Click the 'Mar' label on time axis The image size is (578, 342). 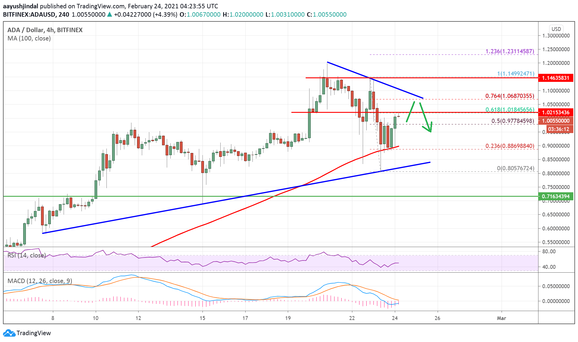pyautogui.click(x=502, y=318)
